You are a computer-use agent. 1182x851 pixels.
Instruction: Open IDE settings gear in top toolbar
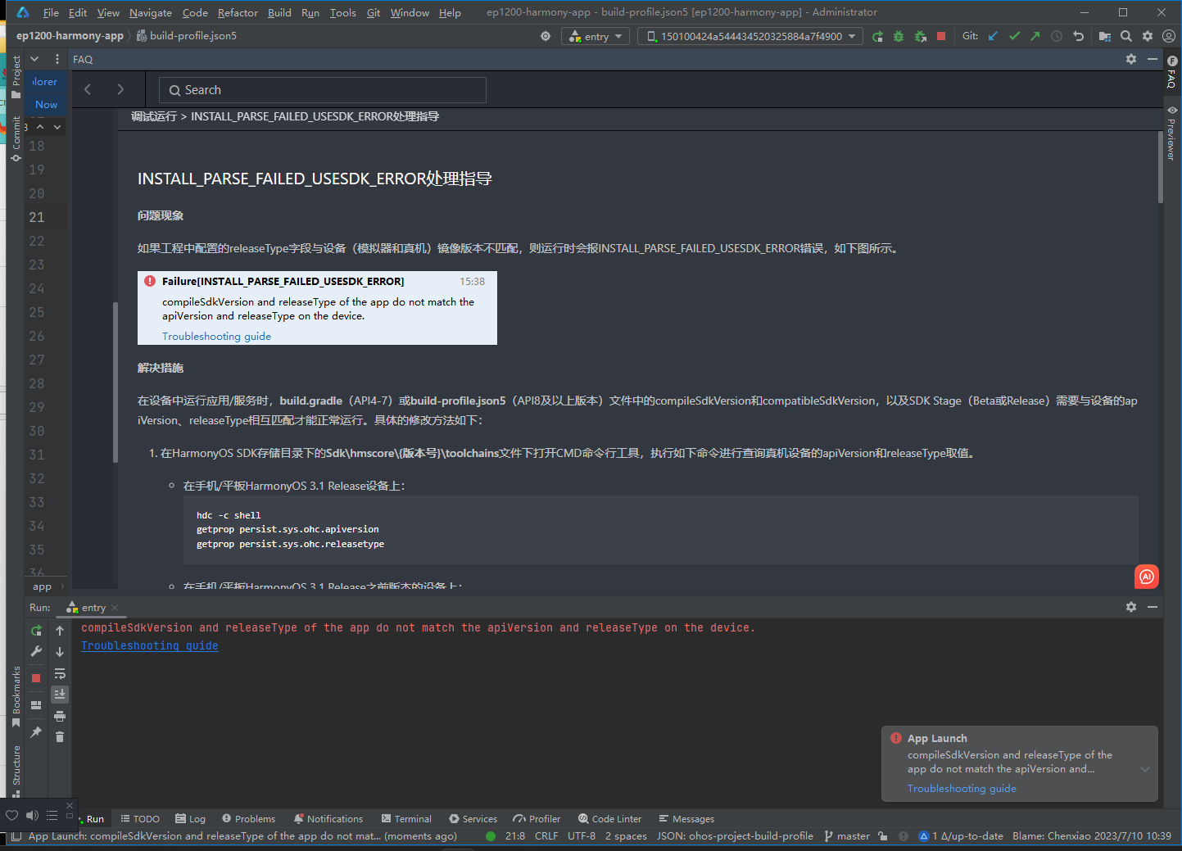(1148, 36)
